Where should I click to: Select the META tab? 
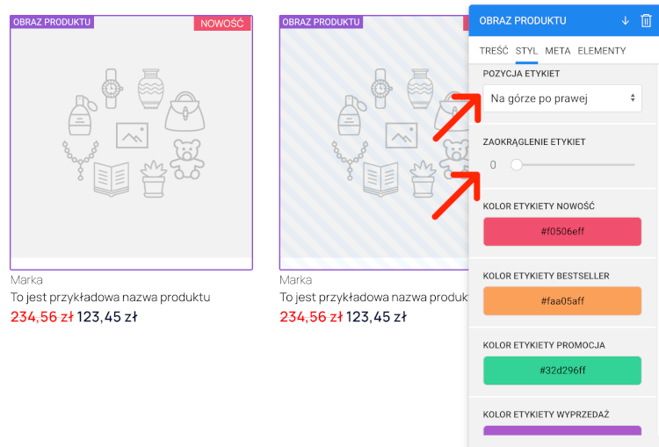557,51
